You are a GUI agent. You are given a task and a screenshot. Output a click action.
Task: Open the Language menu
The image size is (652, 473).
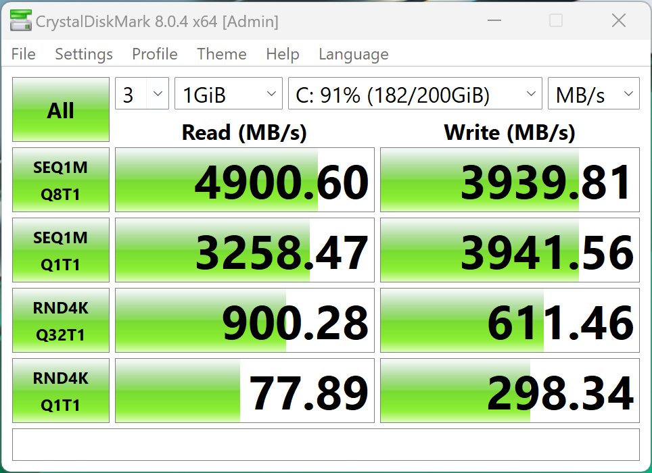tap(354, 54)
